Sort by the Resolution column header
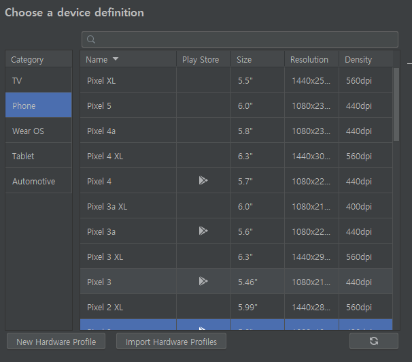 coord(311,59)
